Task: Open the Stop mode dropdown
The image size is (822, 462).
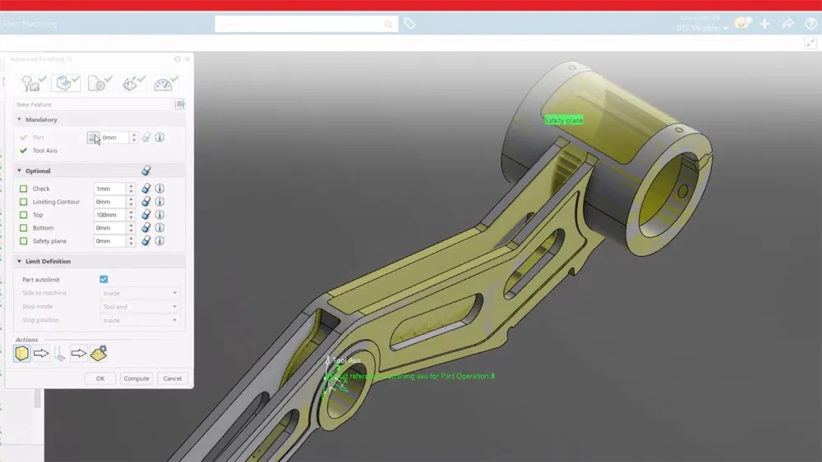Action: (140, 307)
